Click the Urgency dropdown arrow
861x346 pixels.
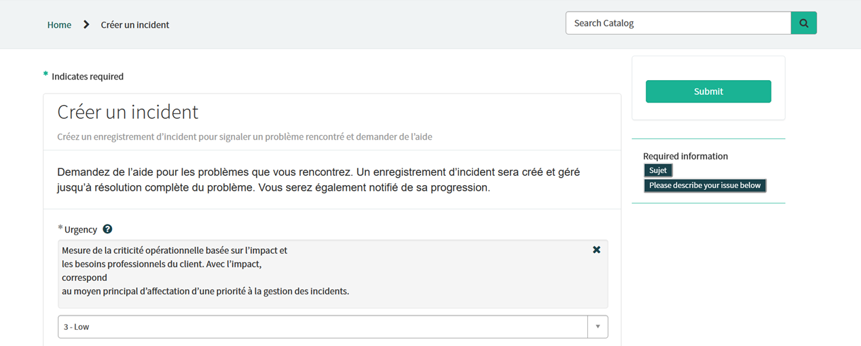[x=598, y=327]
